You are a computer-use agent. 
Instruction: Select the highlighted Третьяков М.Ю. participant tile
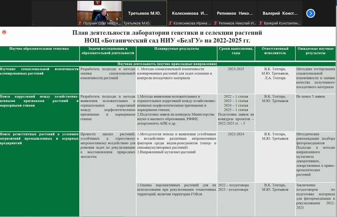[x=144, y=13]
